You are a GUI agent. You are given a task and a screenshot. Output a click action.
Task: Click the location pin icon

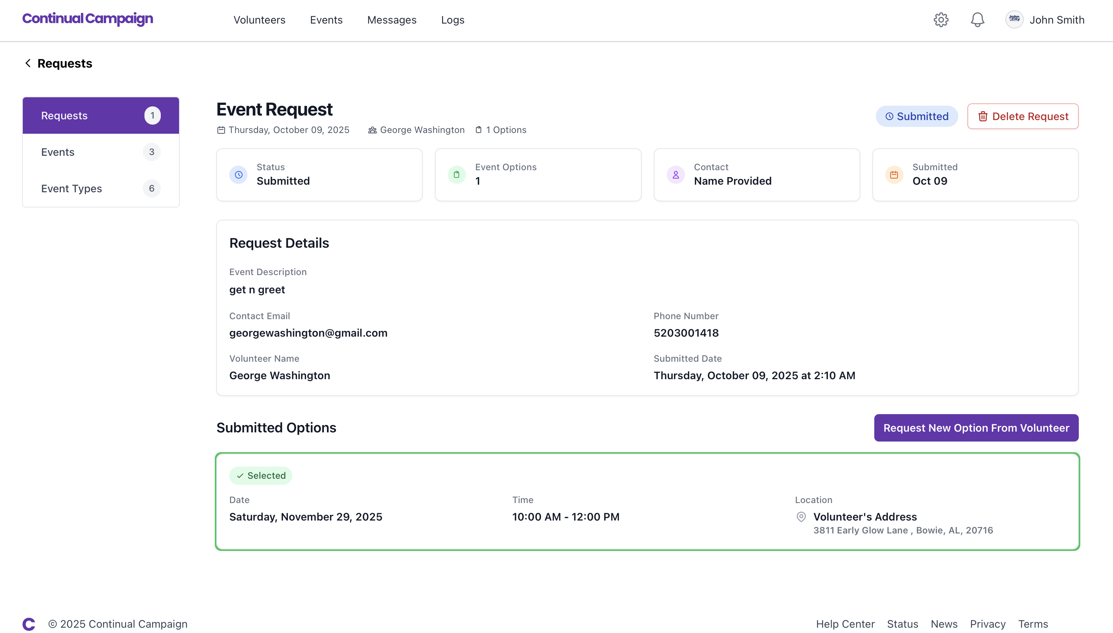pos(801,517)
